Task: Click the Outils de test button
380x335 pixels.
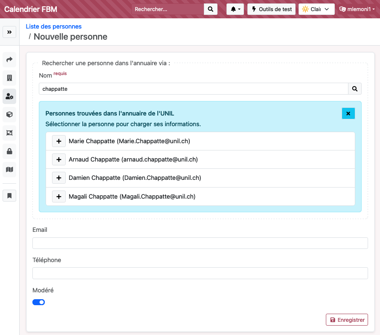Action: pos(271,9)
